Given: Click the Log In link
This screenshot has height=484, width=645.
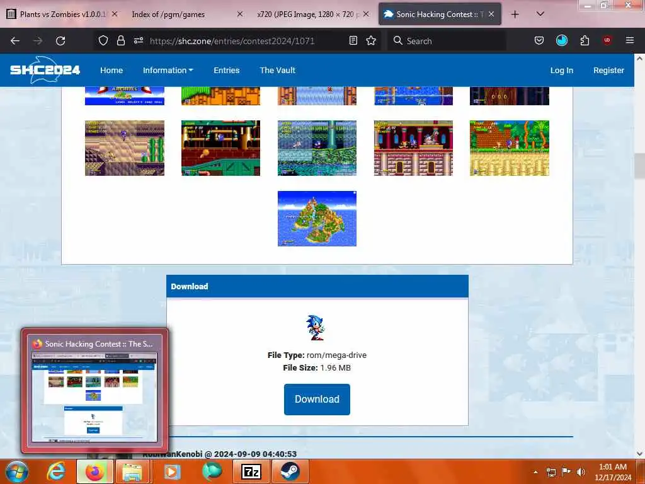Looking at the screenshot, I should pos(561,71).
